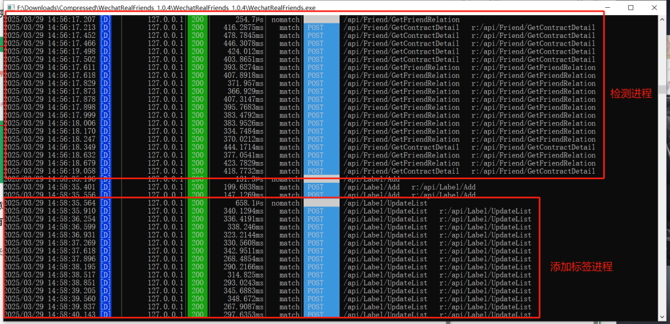The height and width of the screenshot is (324, 670).
Task: Click the 444.1714ms duration value
Action: click(239, 148)
